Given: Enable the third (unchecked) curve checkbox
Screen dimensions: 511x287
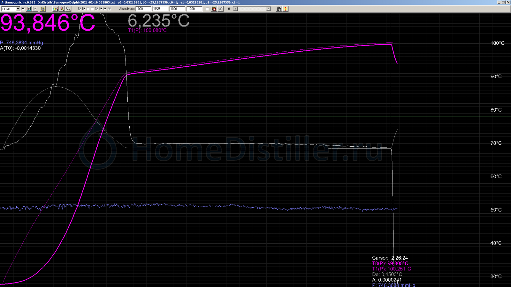Looking at the screenshot, I should tap(88, 9).
